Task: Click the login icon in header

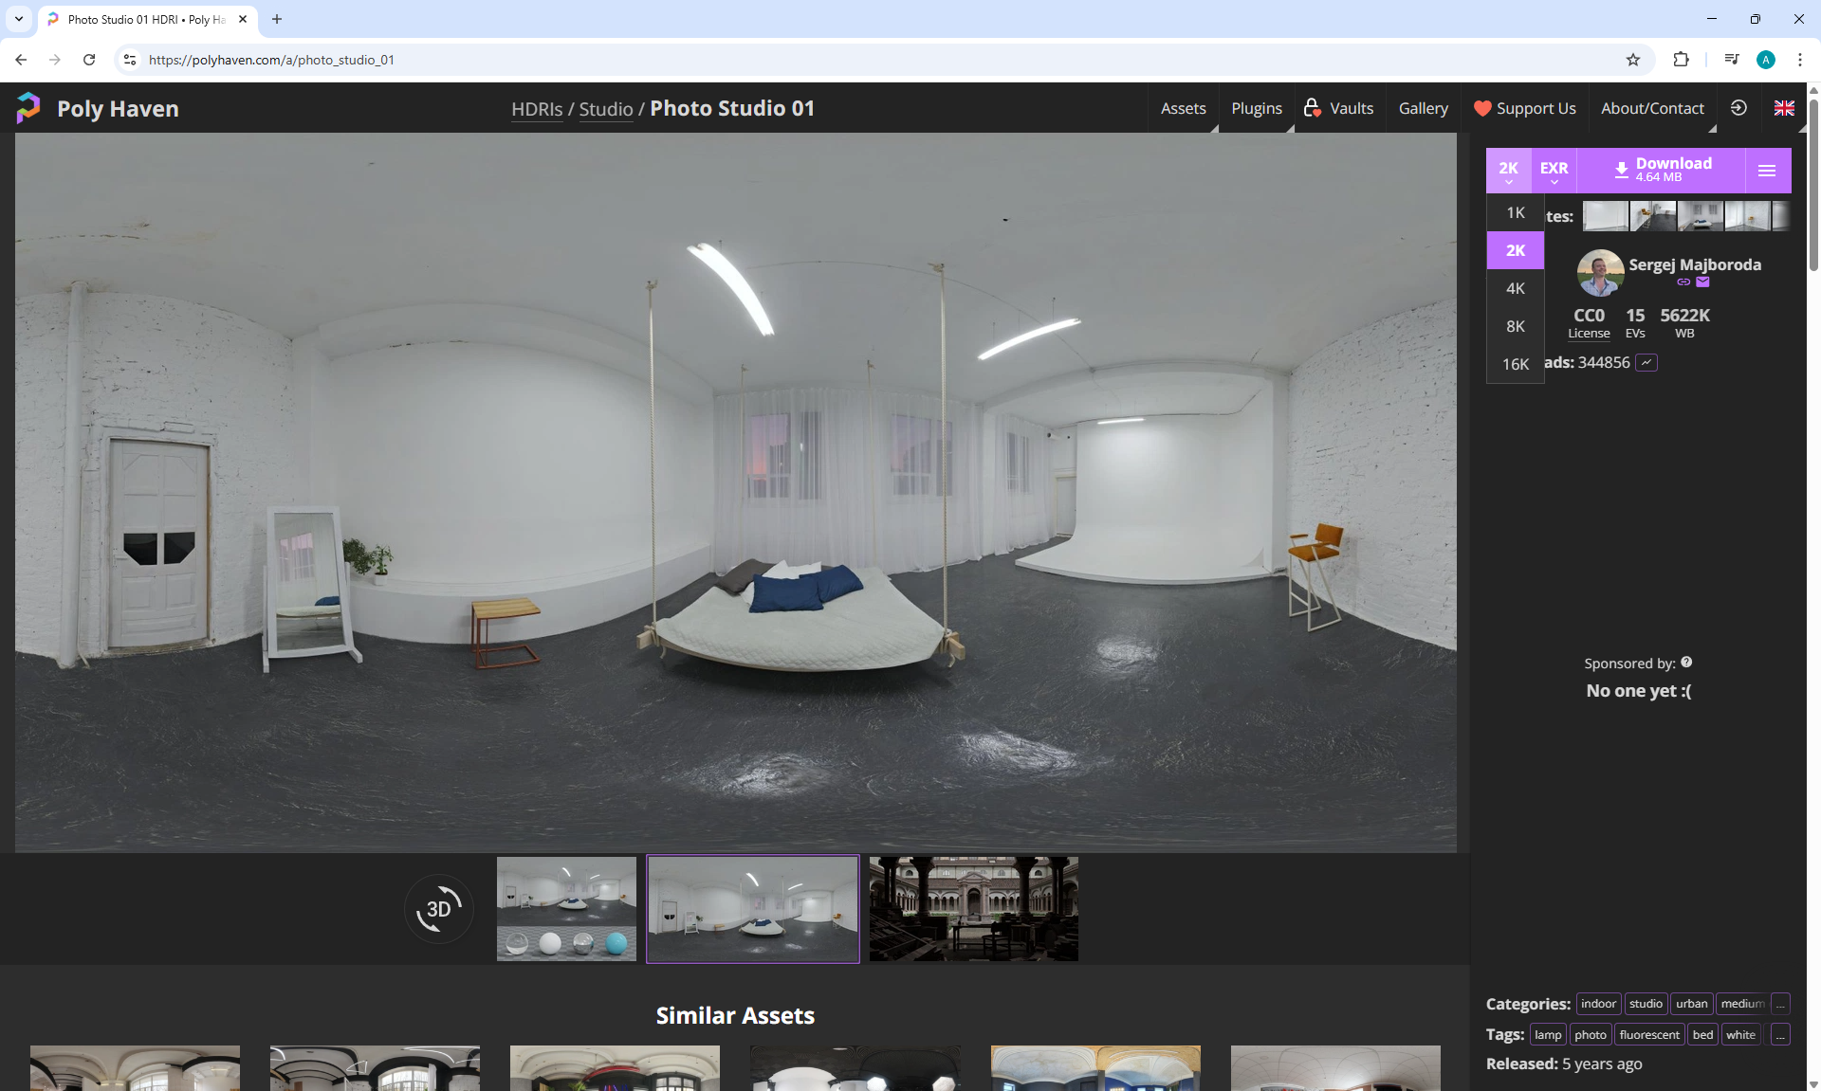Action: point(1738,108)
